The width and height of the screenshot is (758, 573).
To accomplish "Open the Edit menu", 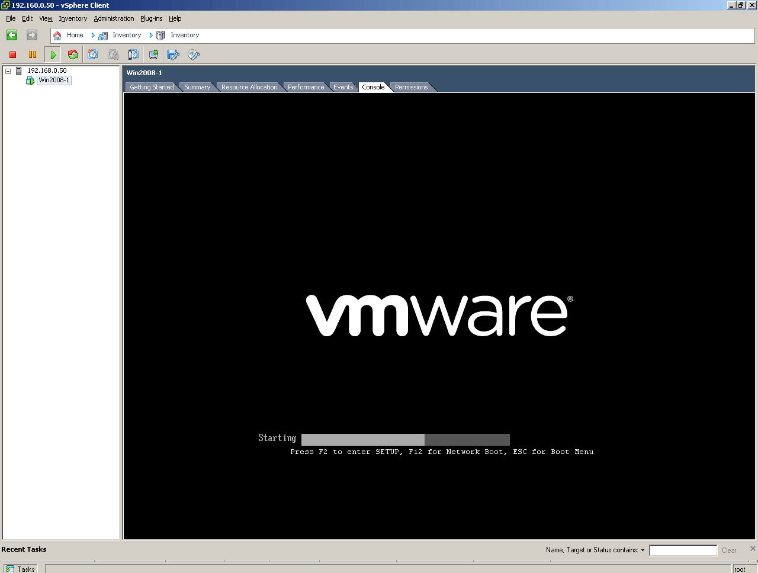I will (27, 18).
